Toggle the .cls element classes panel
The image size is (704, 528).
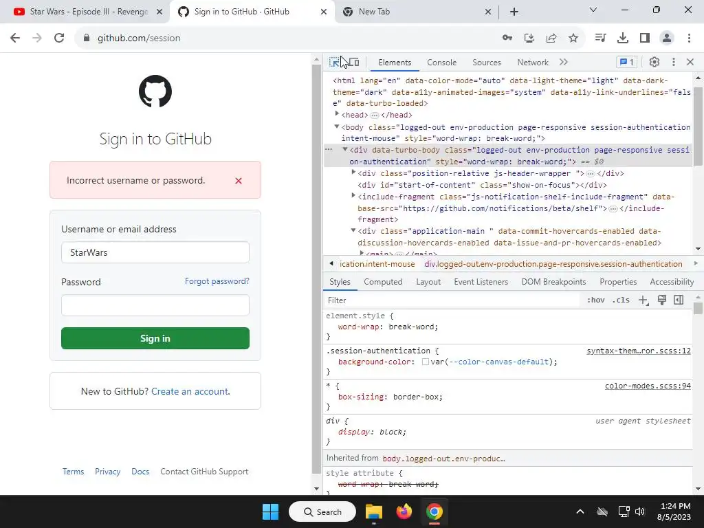point(621,300)
